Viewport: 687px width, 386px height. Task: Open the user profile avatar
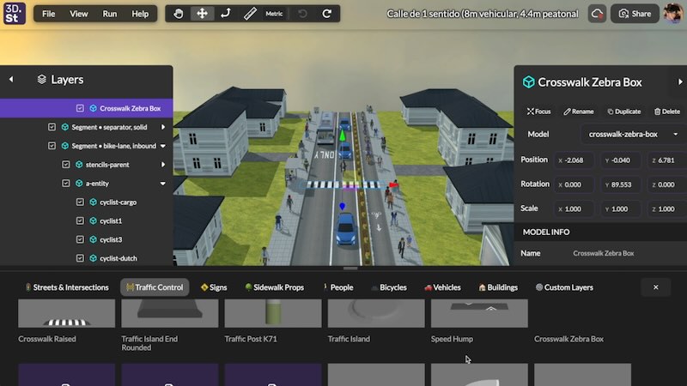(x=672, y=14)
